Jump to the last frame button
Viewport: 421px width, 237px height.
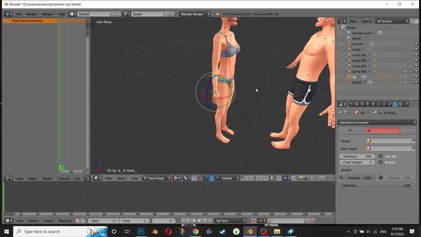point(210,221)
